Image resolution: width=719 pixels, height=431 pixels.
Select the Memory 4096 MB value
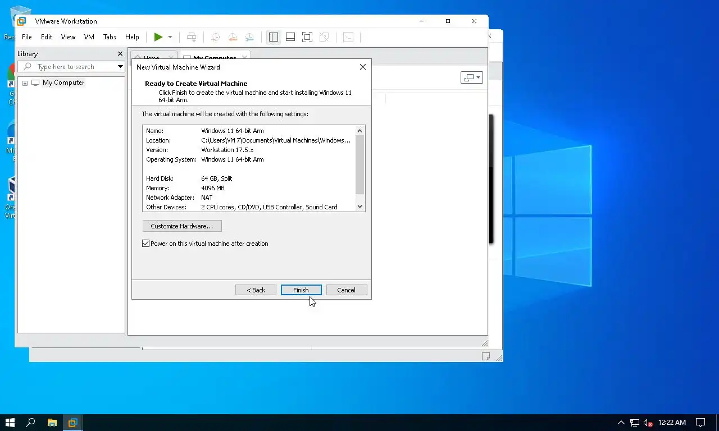point(213,188)
